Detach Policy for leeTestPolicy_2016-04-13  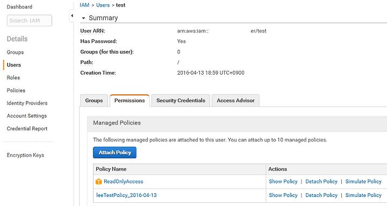(321, 195)
